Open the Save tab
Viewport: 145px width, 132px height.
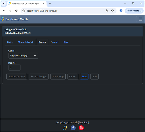pos(66,42)
